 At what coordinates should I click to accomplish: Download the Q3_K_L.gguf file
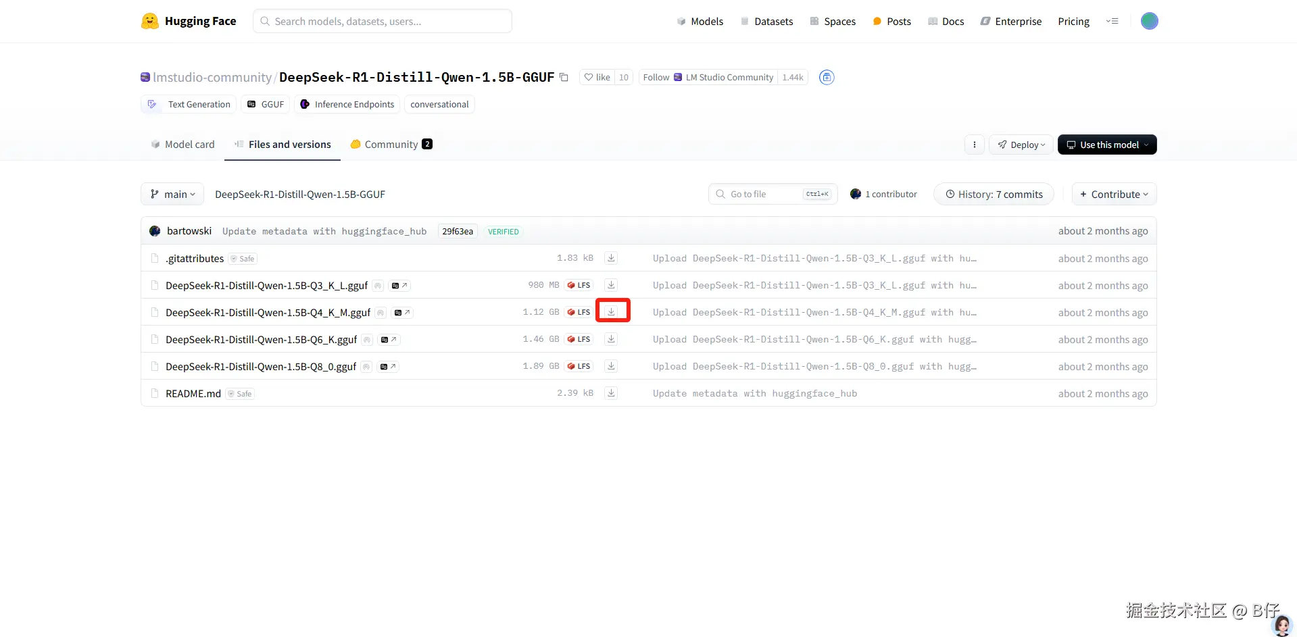coord(611,285)
